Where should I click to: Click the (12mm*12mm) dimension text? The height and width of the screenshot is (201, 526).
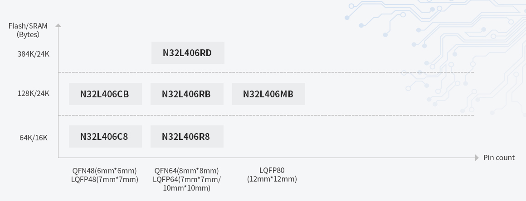[272, 179]
